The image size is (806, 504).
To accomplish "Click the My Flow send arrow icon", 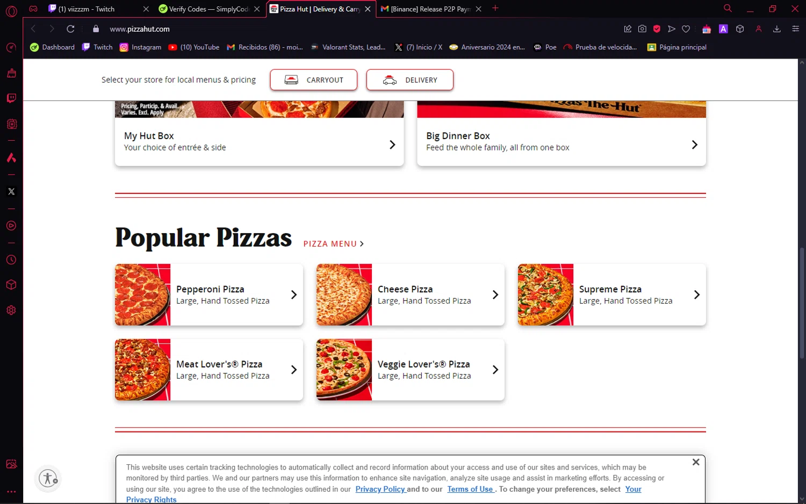I will [672, 29].
